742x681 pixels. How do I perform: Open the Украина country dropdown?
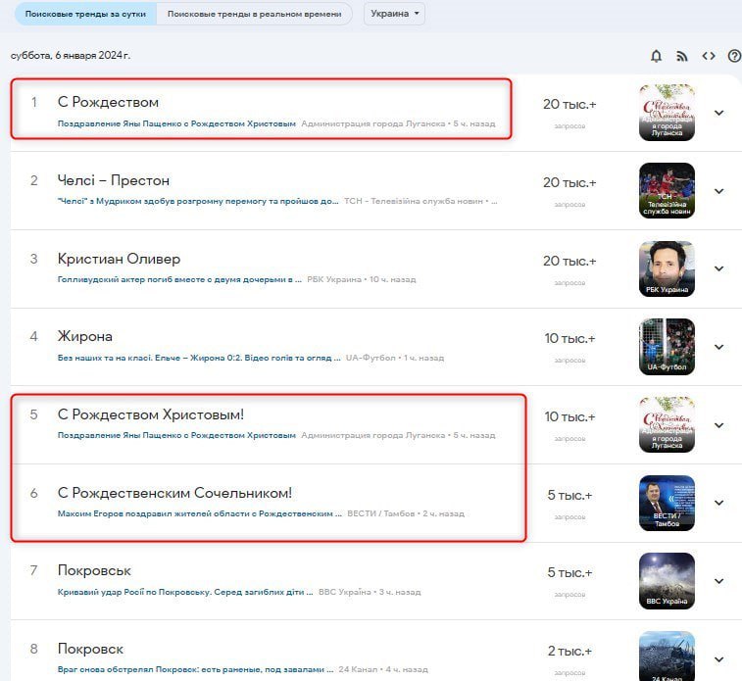coord(394,15)
